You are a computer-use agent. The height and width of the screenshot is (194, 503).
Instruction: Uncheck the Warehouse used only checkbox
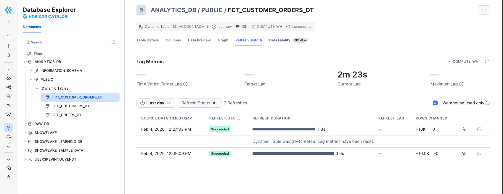435,103
